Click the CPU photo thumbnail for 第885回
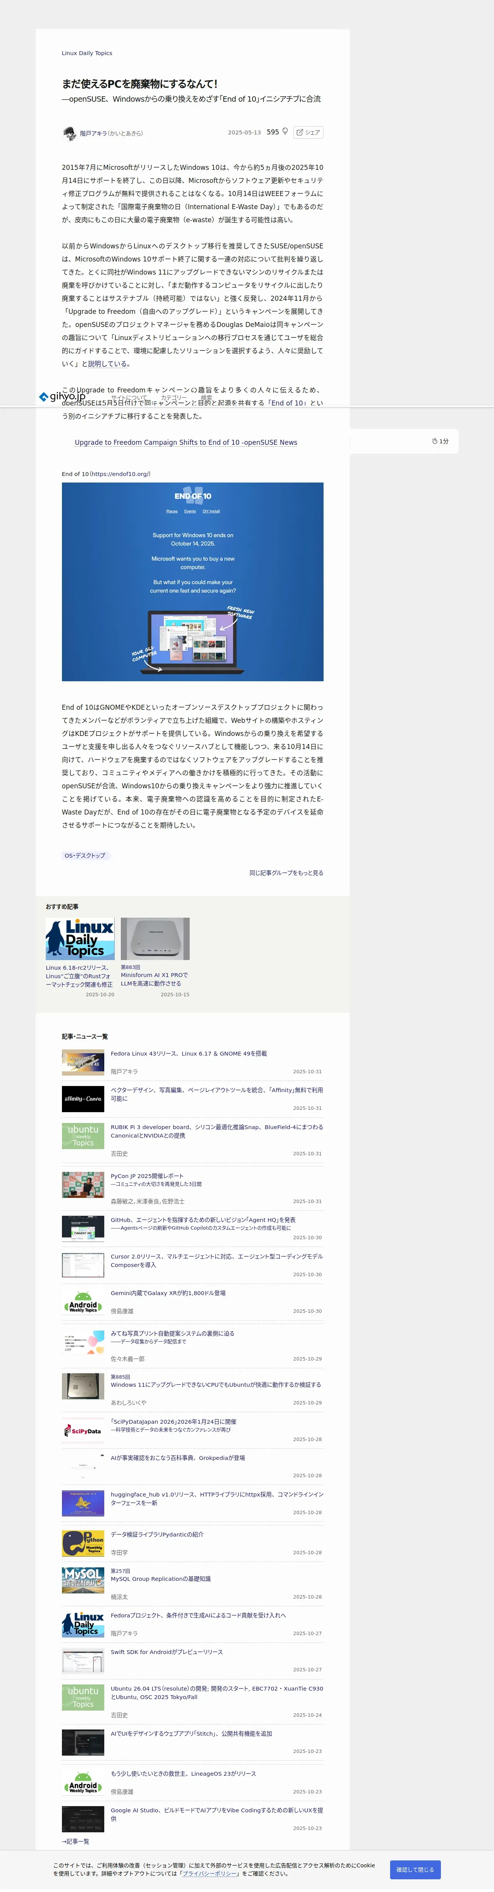 click(83, 1386)
